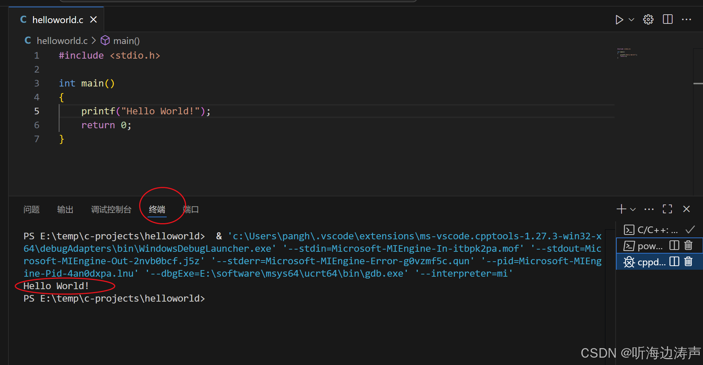Image resolution: width=703 pixels, height=365 pixels.
Task: Open the 问题 panel tab
Action: coord(32,209)
